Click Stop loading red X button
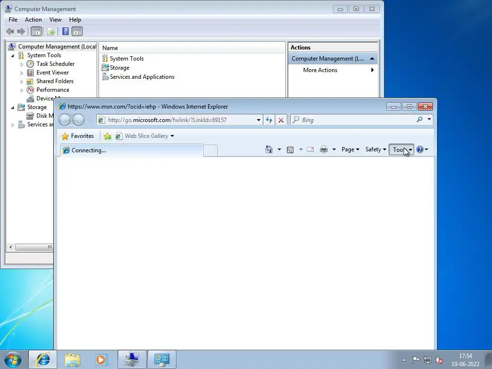Image resolution: width=492 pixels, height=369 pixels. coord(281,120)
